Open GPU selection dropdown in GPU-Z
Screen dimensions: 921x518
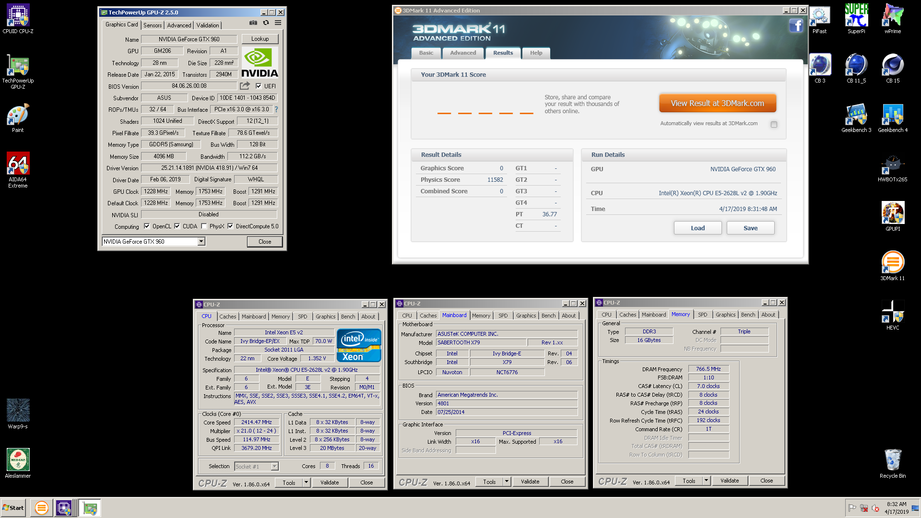coord(201,241)
